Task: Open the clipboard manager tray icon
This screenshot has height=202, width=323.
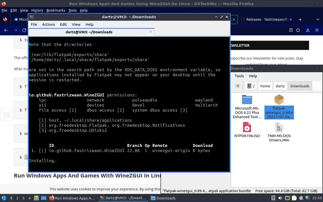Action: (x=294, y=198)
